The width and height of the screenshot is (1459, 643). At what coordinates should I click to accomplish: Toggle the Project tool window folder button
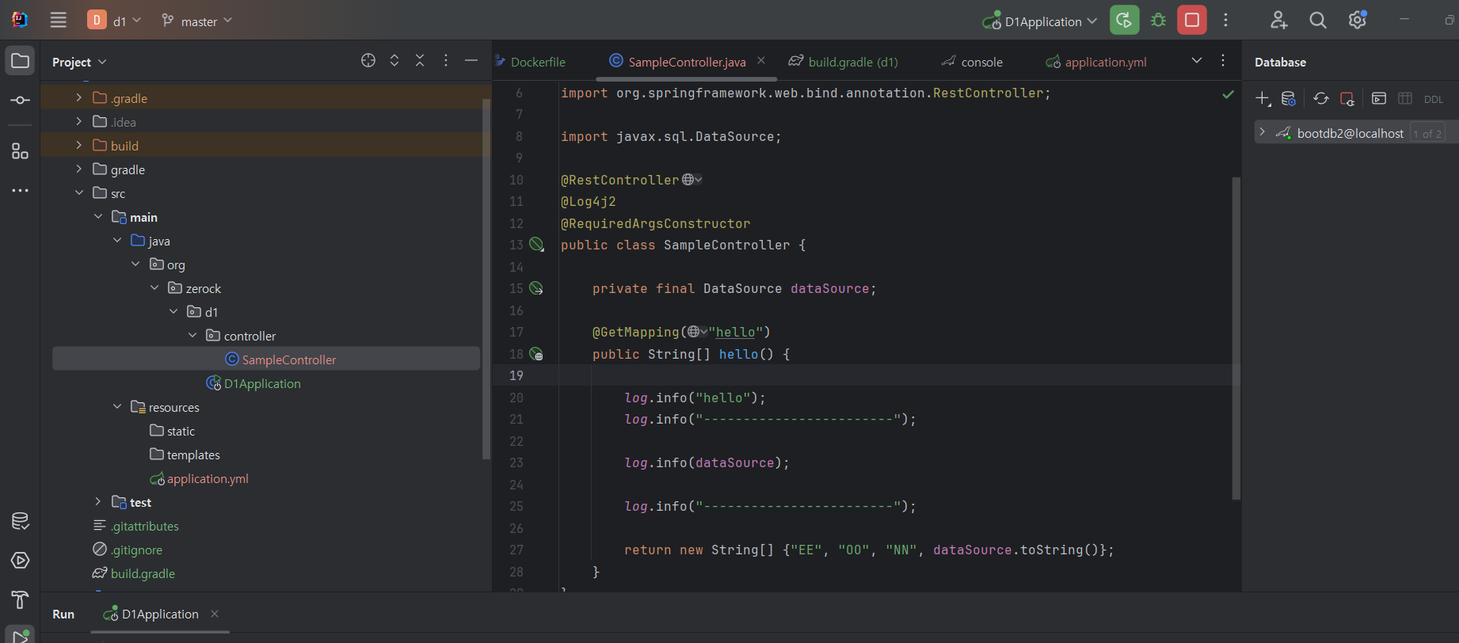point(21,61)
